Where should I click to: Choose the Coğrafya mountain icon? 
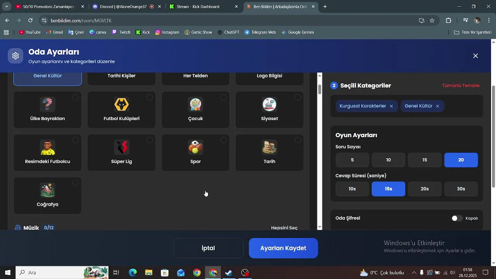[47, 190]
